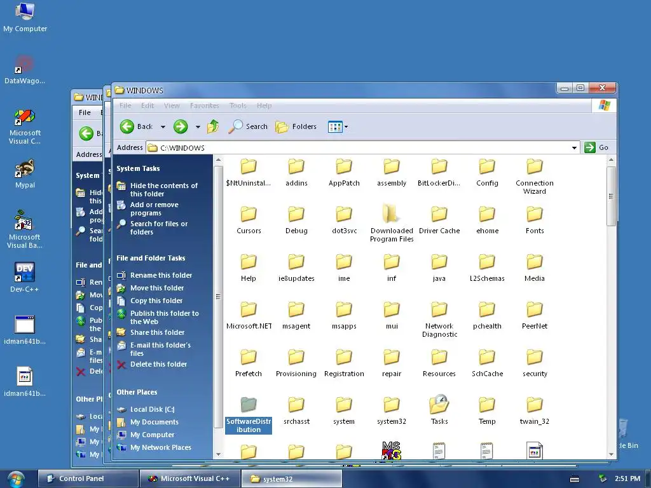Click the file list vertical scrollbar thumb
Screen dimensions: 651x488
point(611,196)
